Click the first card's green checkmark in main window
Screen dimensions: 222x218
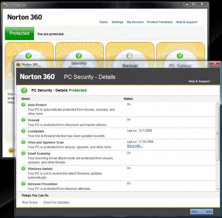tap(29, 55)
